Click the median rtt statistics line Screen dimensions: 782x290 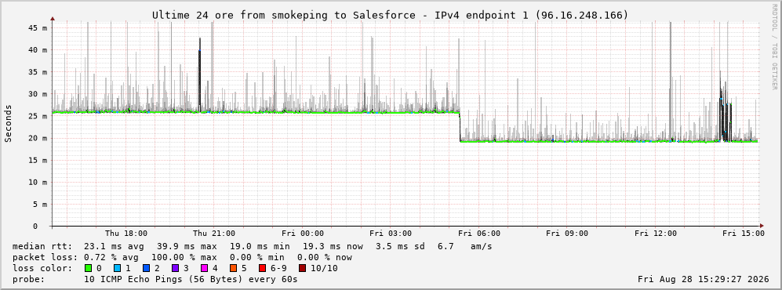(252, 246)
